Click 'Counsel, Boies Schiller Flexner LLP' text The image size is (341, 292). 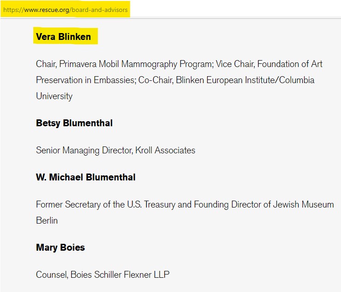103,275
